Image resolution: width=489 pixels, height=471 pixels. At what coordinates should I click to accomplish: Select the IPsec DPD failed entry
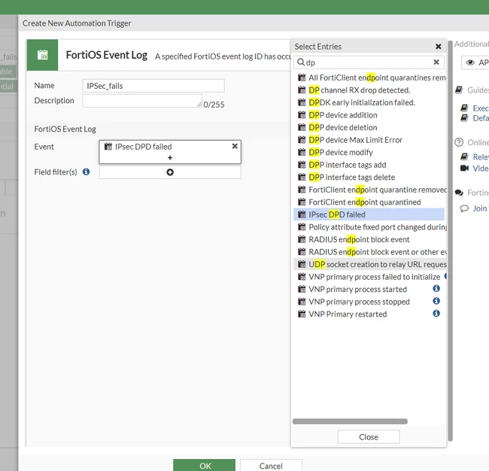pos(369,214)
